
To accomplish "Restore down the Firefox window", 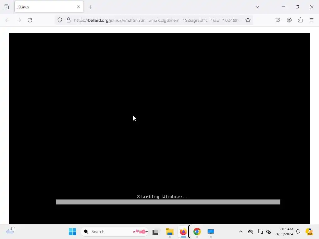I will [298, 7].
